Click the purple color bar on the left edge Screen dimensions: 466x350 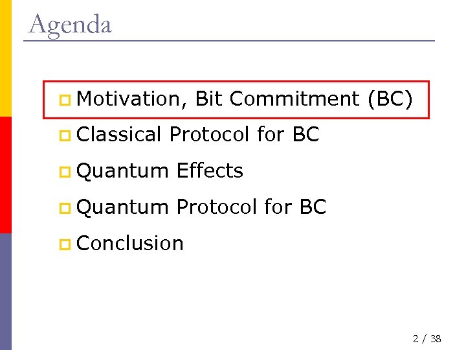(x=5, y=292)
